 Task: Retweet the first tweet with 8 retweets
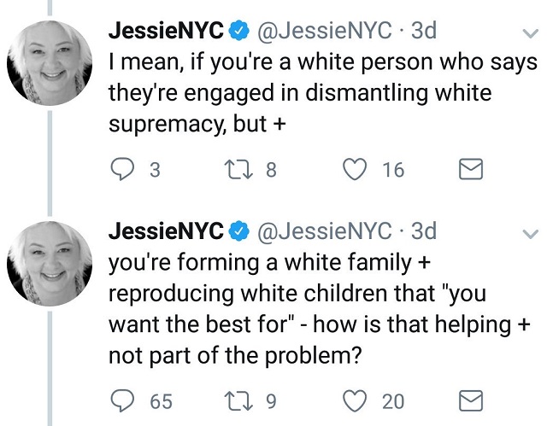(238, 169)
